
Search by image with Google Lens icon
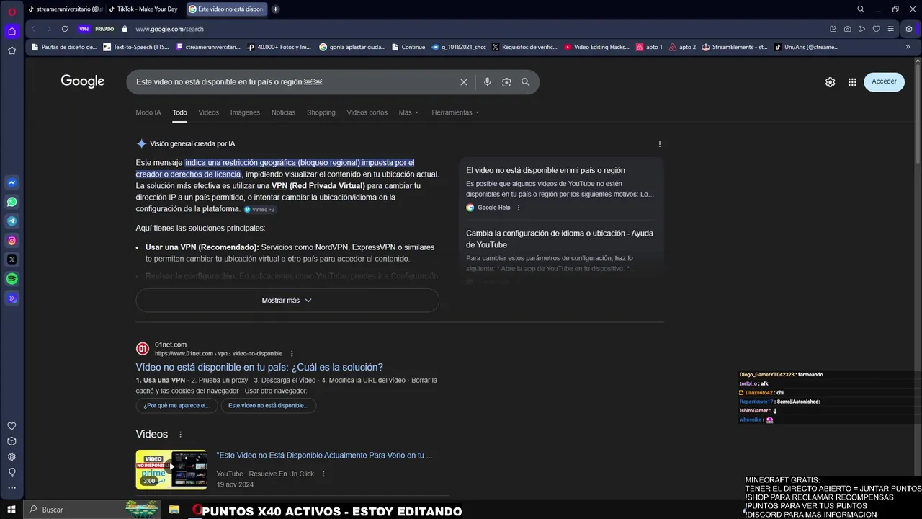(x=506, y=82)
